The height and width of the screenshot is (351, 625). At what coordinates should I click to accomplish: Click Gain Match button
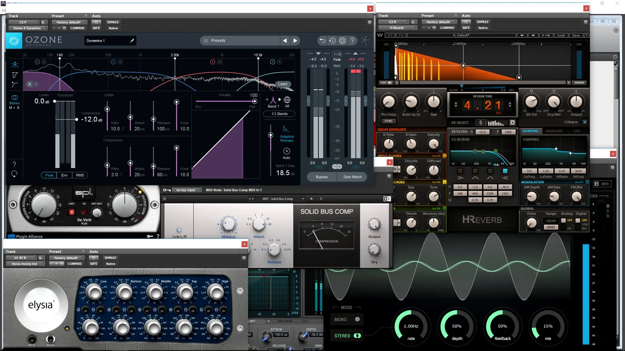(352, 177)
